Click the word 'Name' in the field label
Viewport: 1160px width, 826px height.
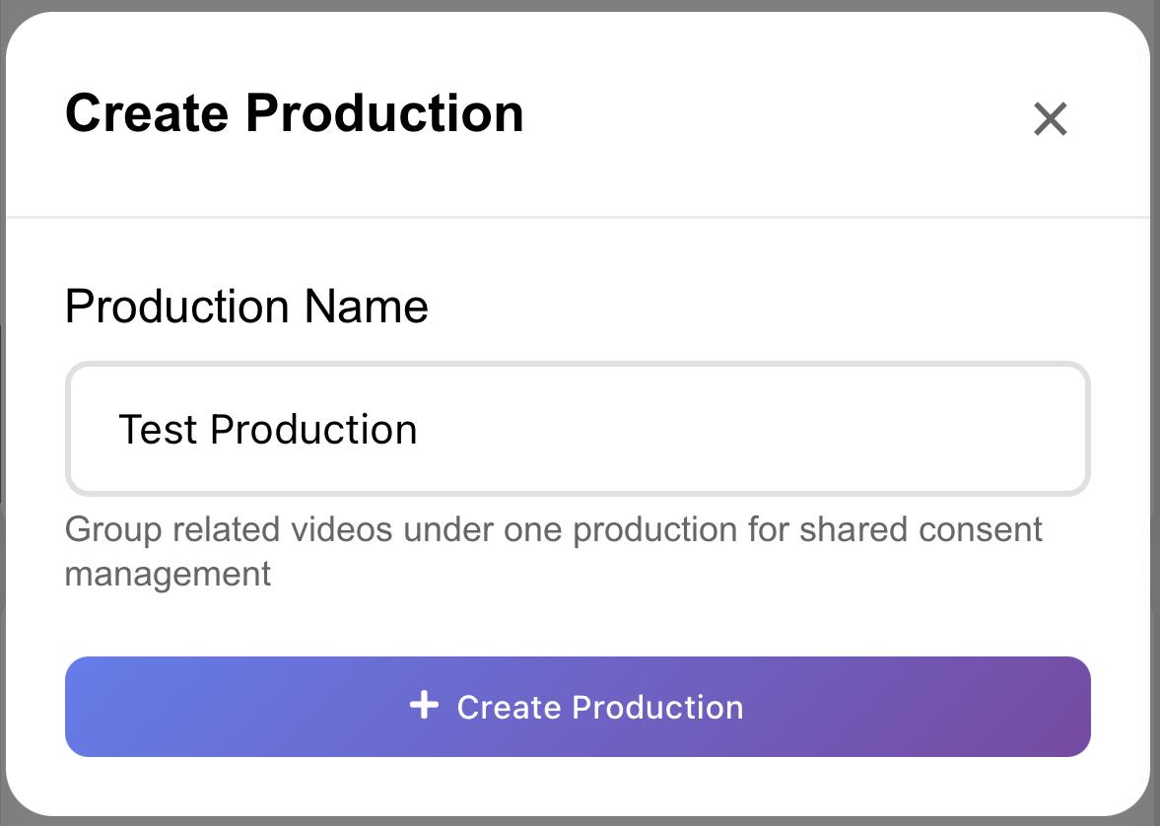point(366,307)
